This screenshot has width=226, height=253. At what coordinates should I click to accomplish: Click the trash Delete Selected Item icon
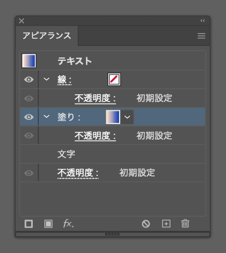coord(185,223)
